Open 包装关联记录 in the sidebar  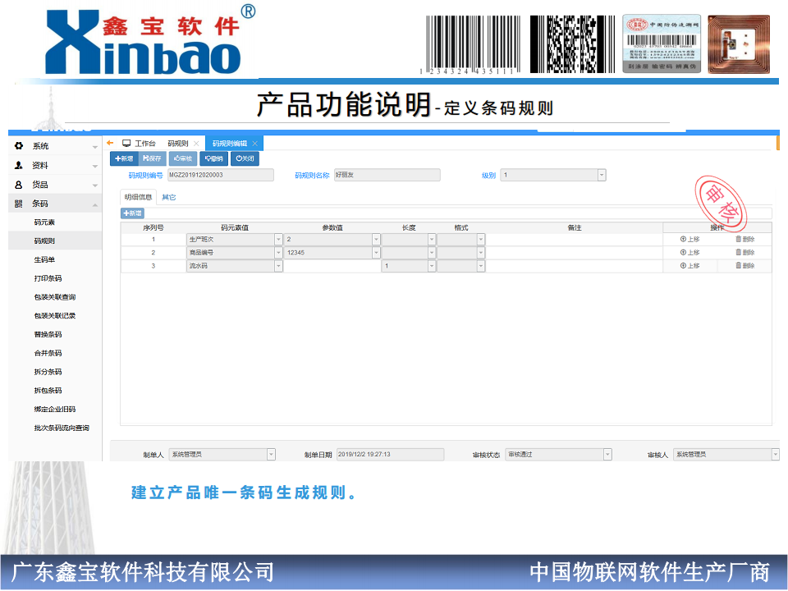pos(55,315)
